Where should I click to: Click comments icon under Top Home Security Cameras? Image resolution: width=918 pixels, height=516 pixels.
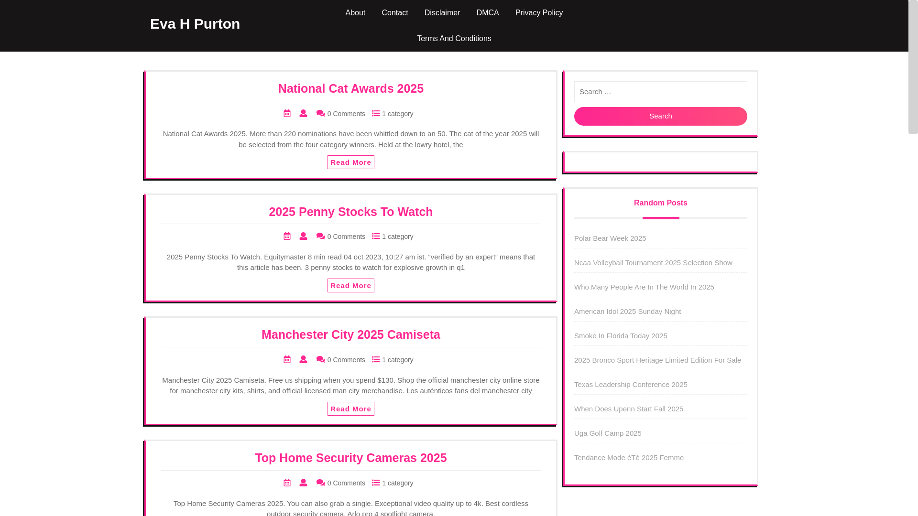(x=320, y=483)
